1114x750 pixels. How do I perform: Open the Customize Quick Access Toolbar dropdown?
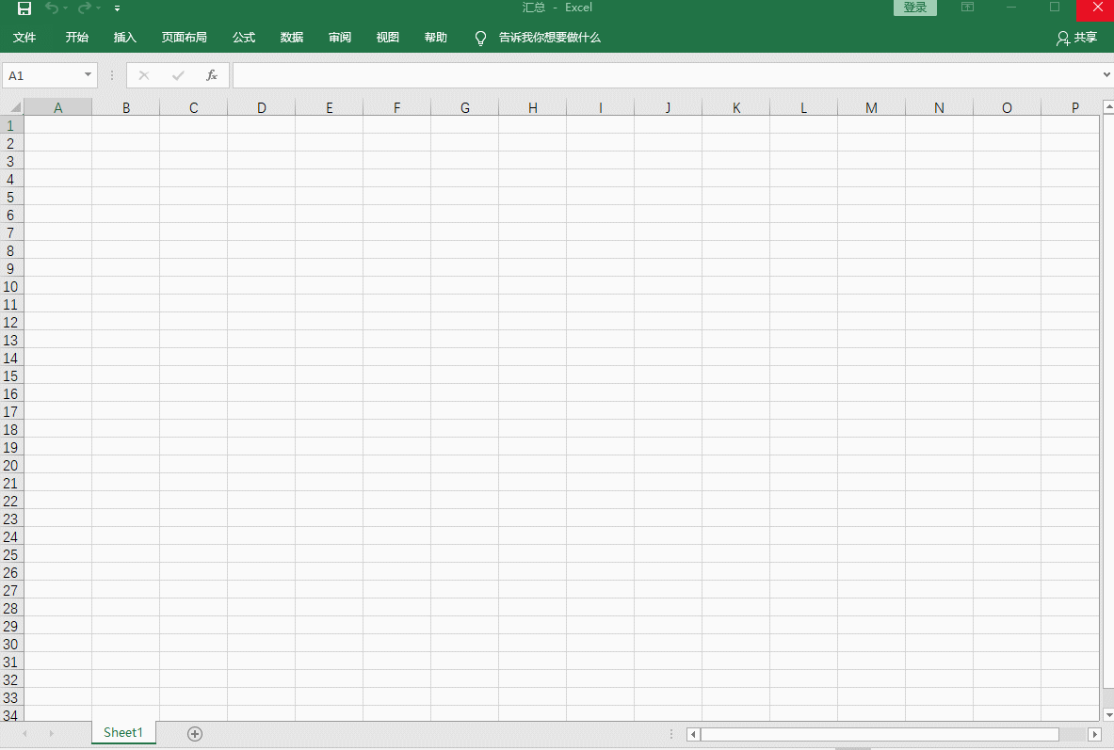click(x=117, y=8)
